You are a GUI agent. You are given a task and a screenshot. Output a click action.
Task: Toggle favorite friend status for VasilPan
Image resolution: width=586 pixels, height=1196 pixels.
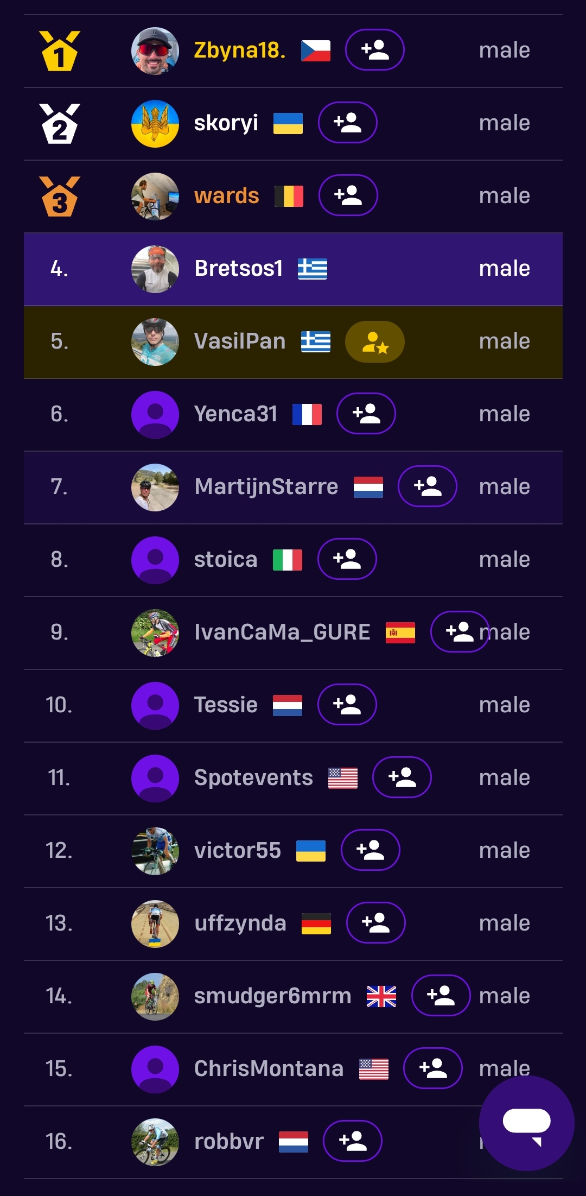pyautogui.click(x=375, y=342)
